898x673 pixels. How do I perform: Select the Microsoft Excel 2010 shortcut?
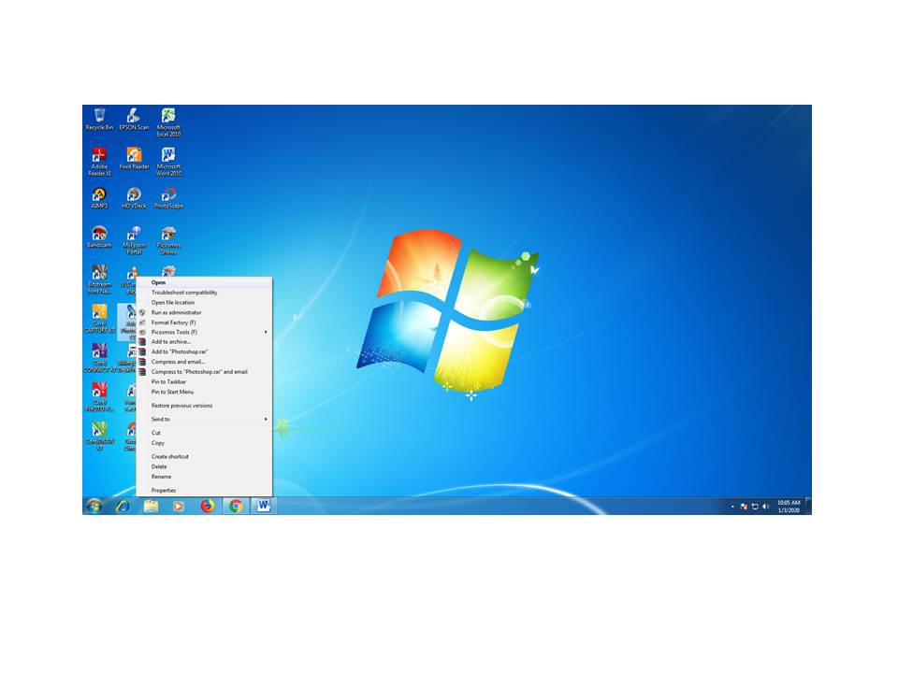[x=168, y=122]
